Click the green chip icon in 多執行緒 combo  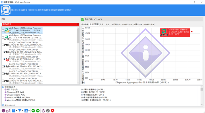(x=83, y=19)
